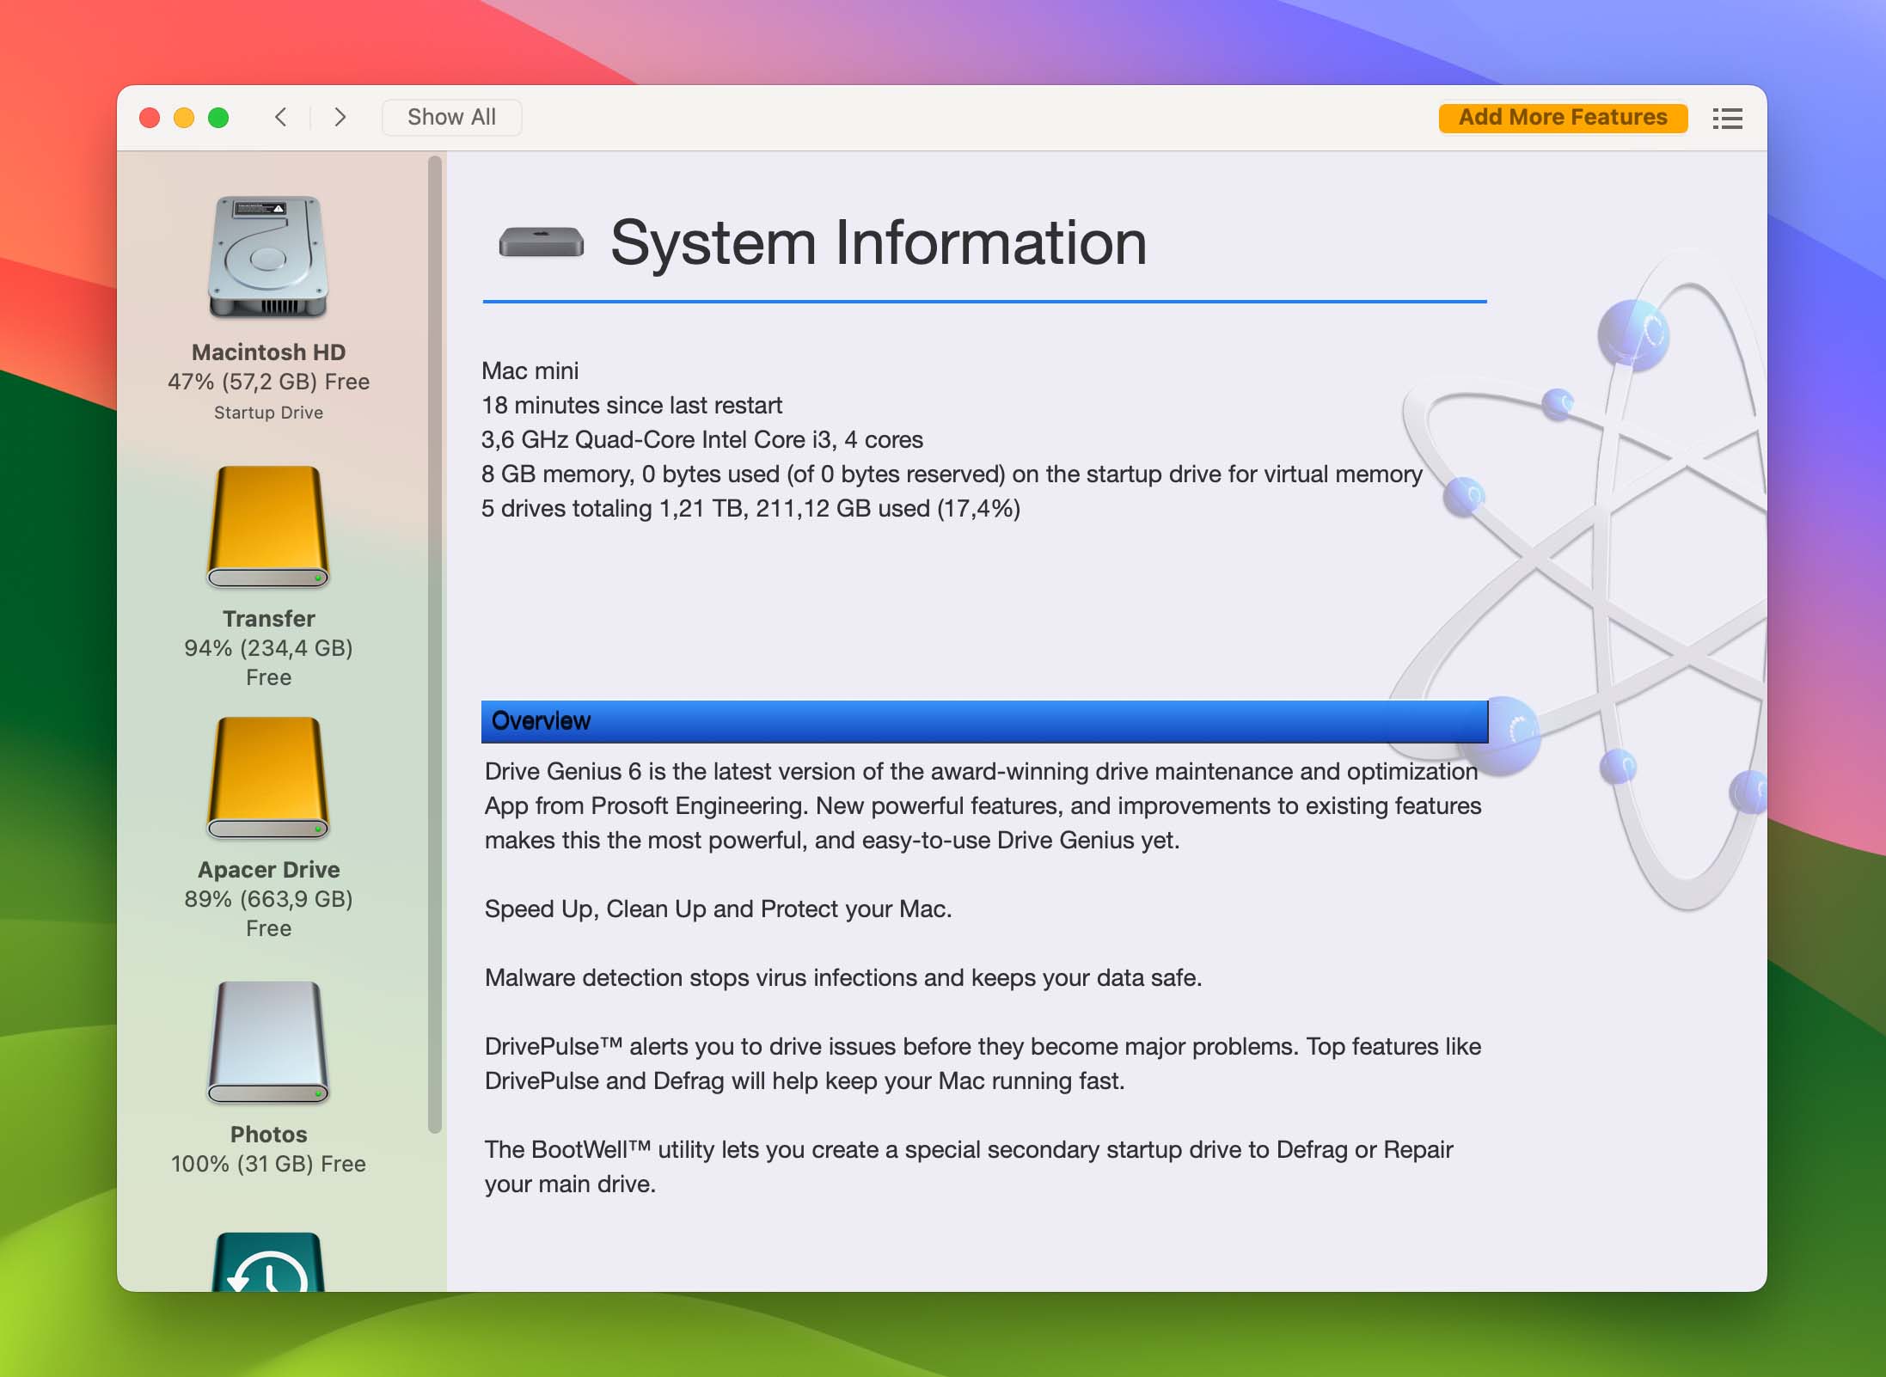Image resolution: width=1886 pixels, height=1377 pixels.
Task: Click the Show All button
Action: (x=451, y=117)
